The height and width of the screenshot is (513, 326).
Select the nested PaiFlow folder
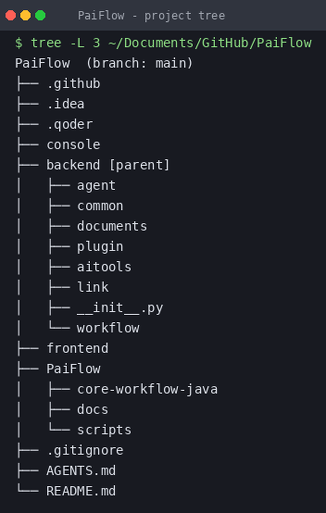tap(73, 369)
